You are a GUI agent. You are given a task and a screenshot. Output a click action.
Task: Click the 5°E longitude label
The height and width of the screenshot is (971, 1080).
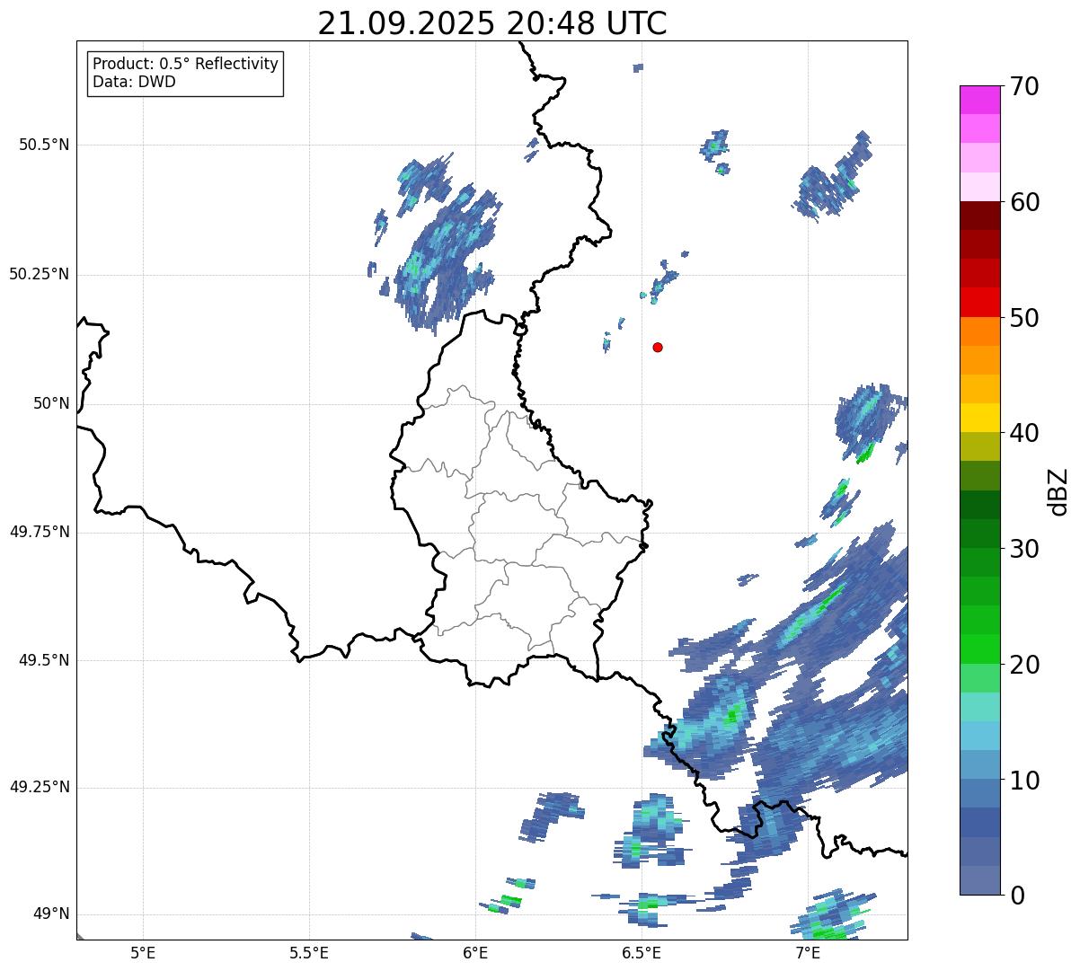coord(143,952)
